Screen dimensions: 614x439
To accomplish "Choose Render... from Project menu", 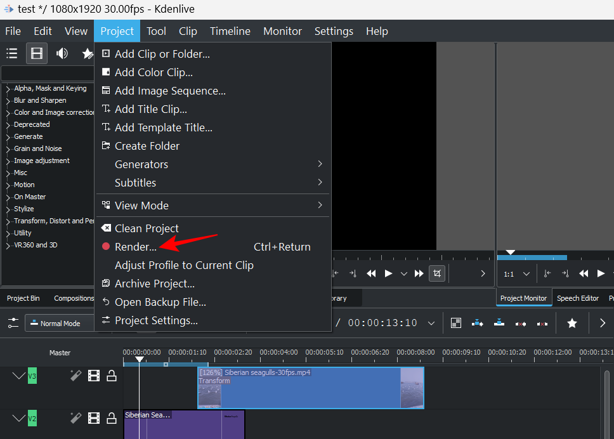I will (x=212, y=247).
